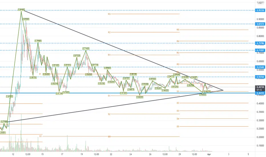Select the 0.71400 zigzag peak label
Image resolution: width=266 pixels, height=157 pixels.
(x=86, y=49)
